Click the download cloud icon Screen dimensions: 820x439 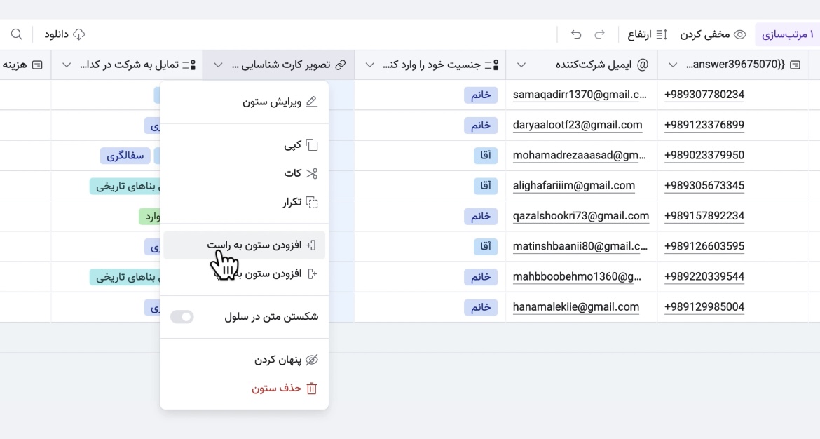pyautogui.click(x=79, y=34)
